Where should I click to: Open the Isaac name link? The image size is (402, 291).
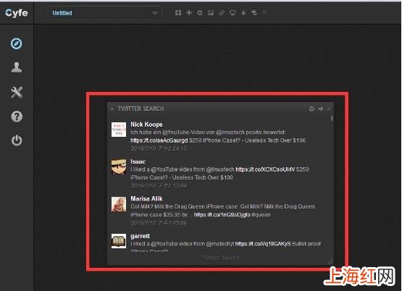click(138, 161)
